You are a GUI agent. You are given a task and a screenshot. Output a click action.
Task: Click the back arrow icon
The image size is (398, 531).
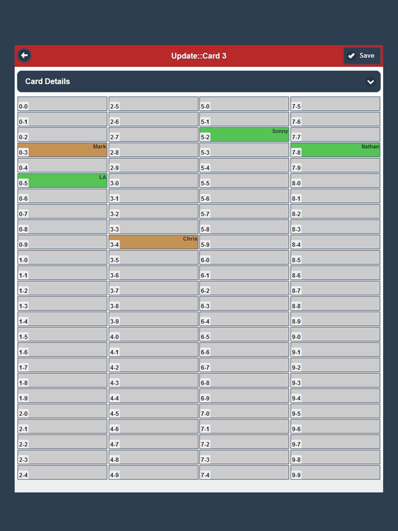coord(24,56)
